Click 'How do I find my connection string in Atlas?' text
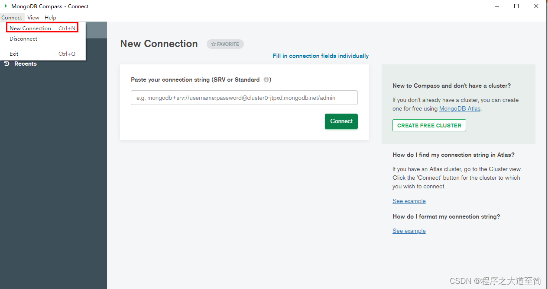This screenshot has width=548, height=289. click(454, 155)
